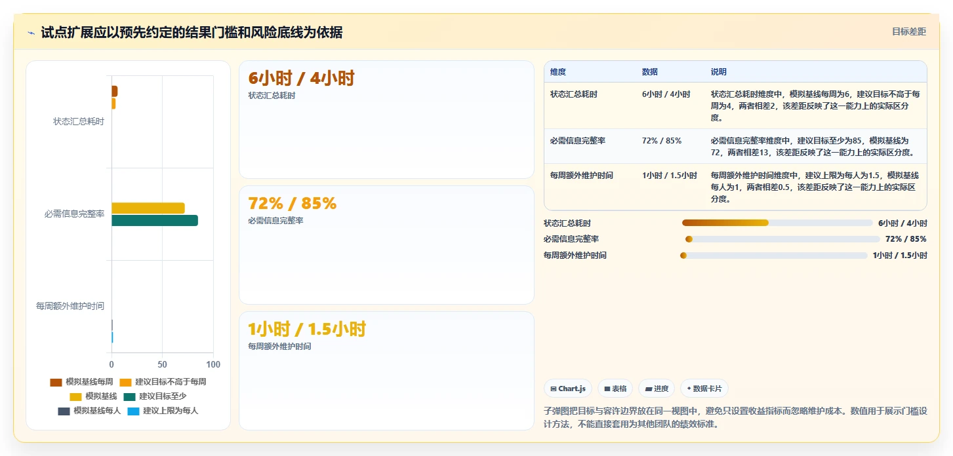
Task: Click the 说明 table column header
Action: [x=719, y=72]
